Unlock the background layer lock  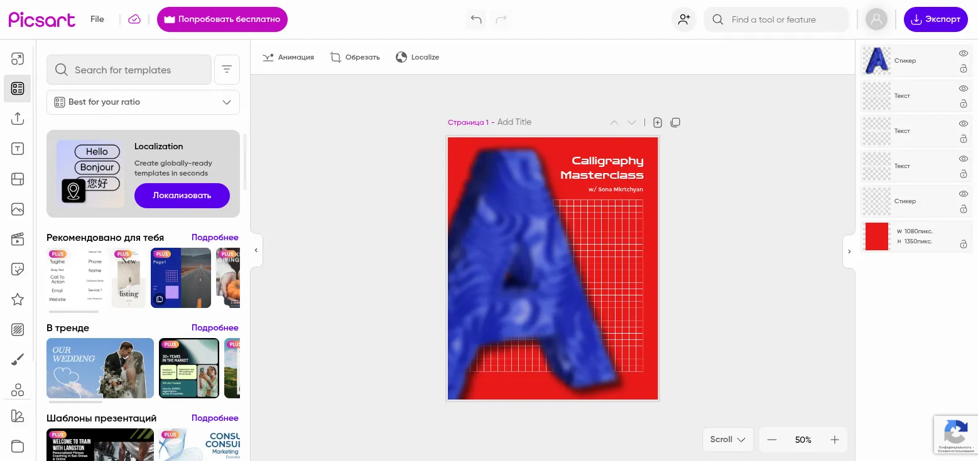tap(963, 245)
